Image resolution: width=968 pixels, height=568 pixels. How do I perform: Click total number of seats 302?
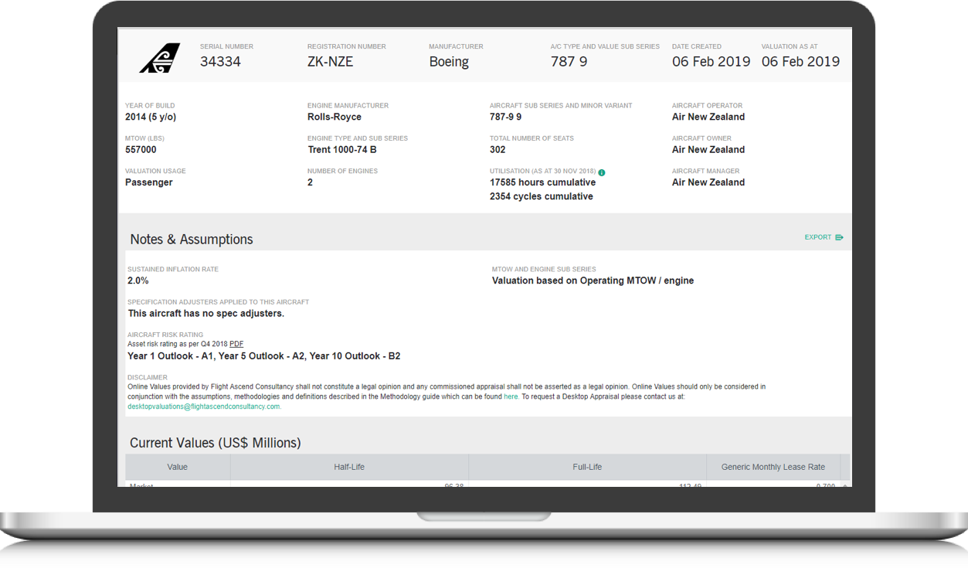498,150
